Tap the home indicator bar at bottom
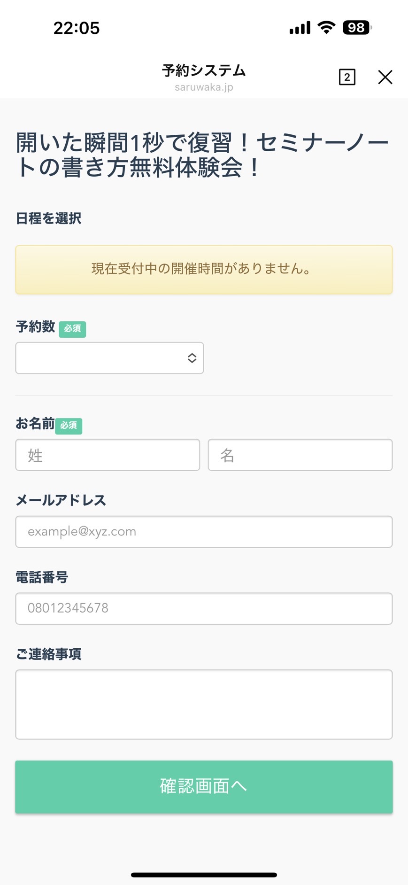Screen dimensions: 408x885 [x=204, y=875]
